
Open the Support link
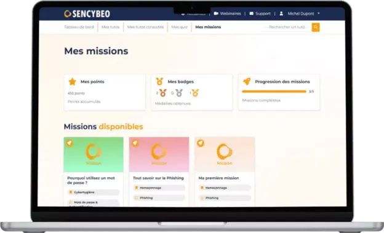(263, 14)
